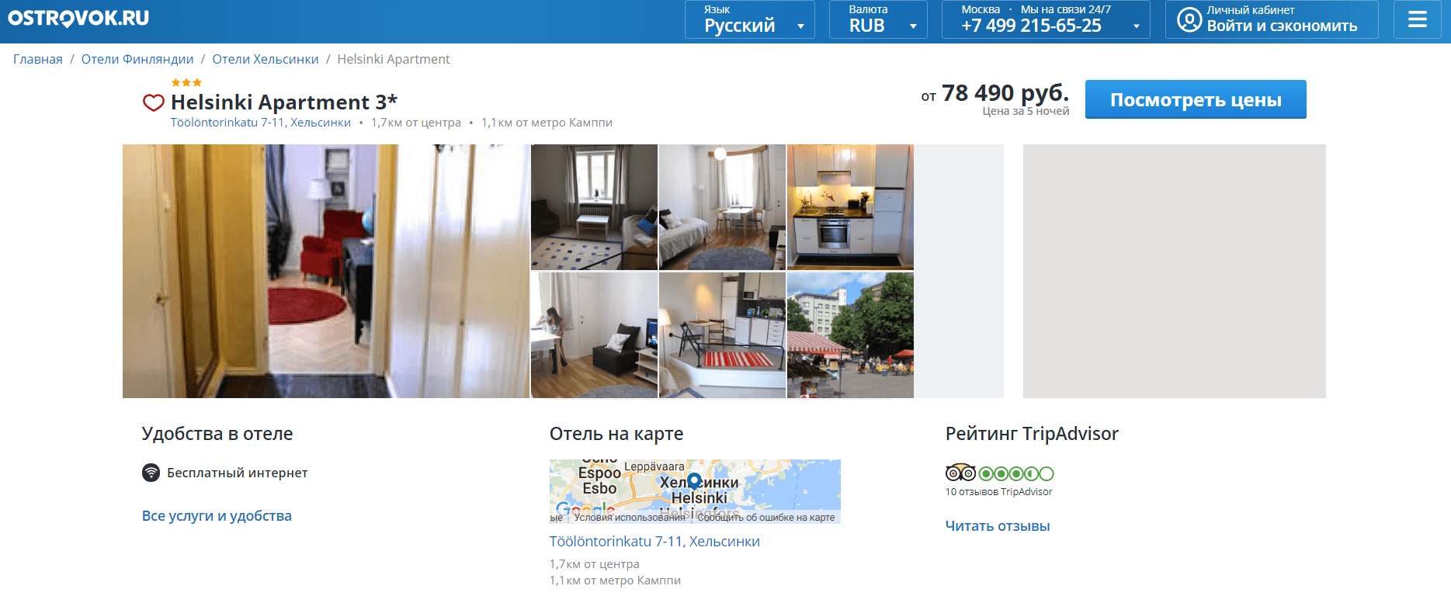1451x603 pixels.
Task: Open the hamburger menu icon
Action: 1417,19
